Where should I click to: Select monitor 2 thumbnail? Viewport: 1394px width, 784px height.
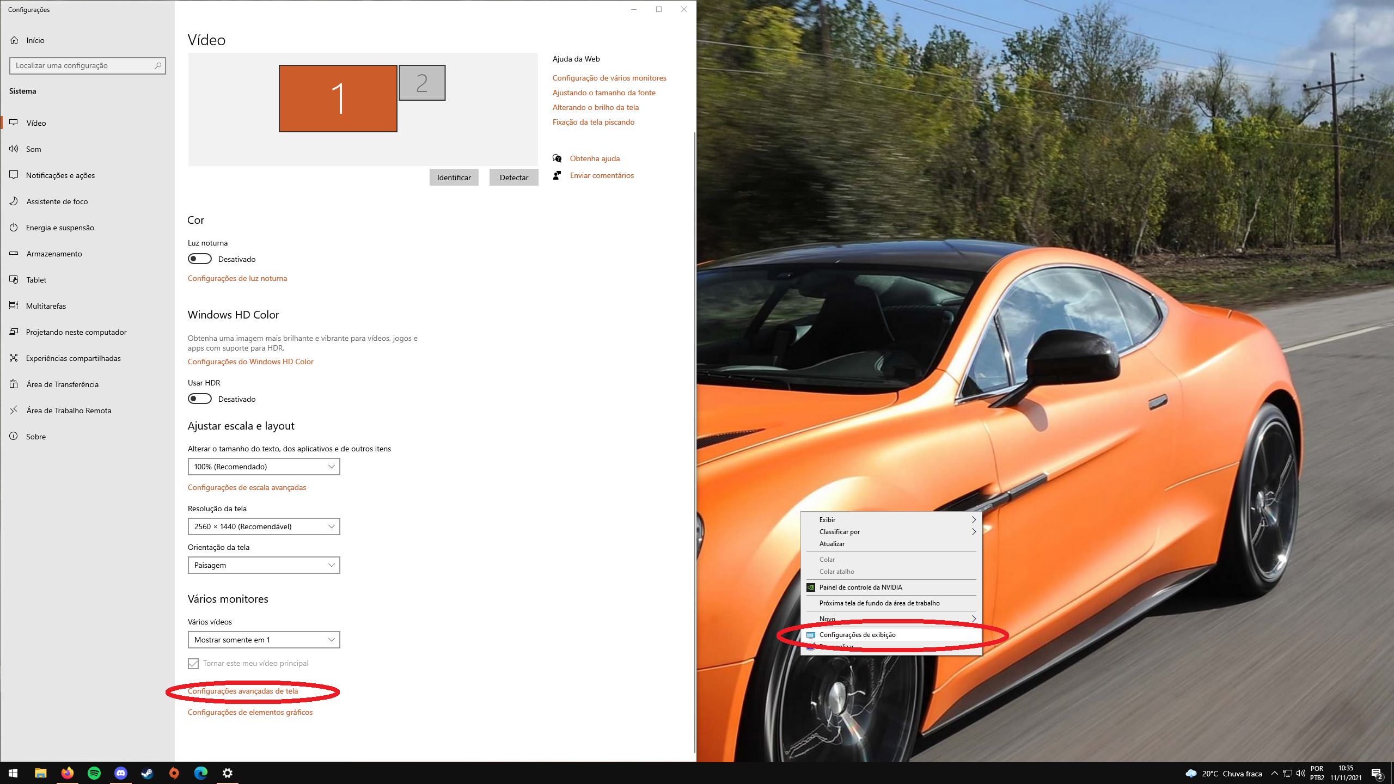click(422, 83)
